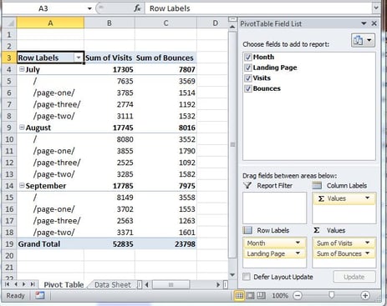The width and height of the screenshot is (387, 306).
Task: Uncheck the Visits field checkbox
Action: pyautogui.click(x=248, y=78)
